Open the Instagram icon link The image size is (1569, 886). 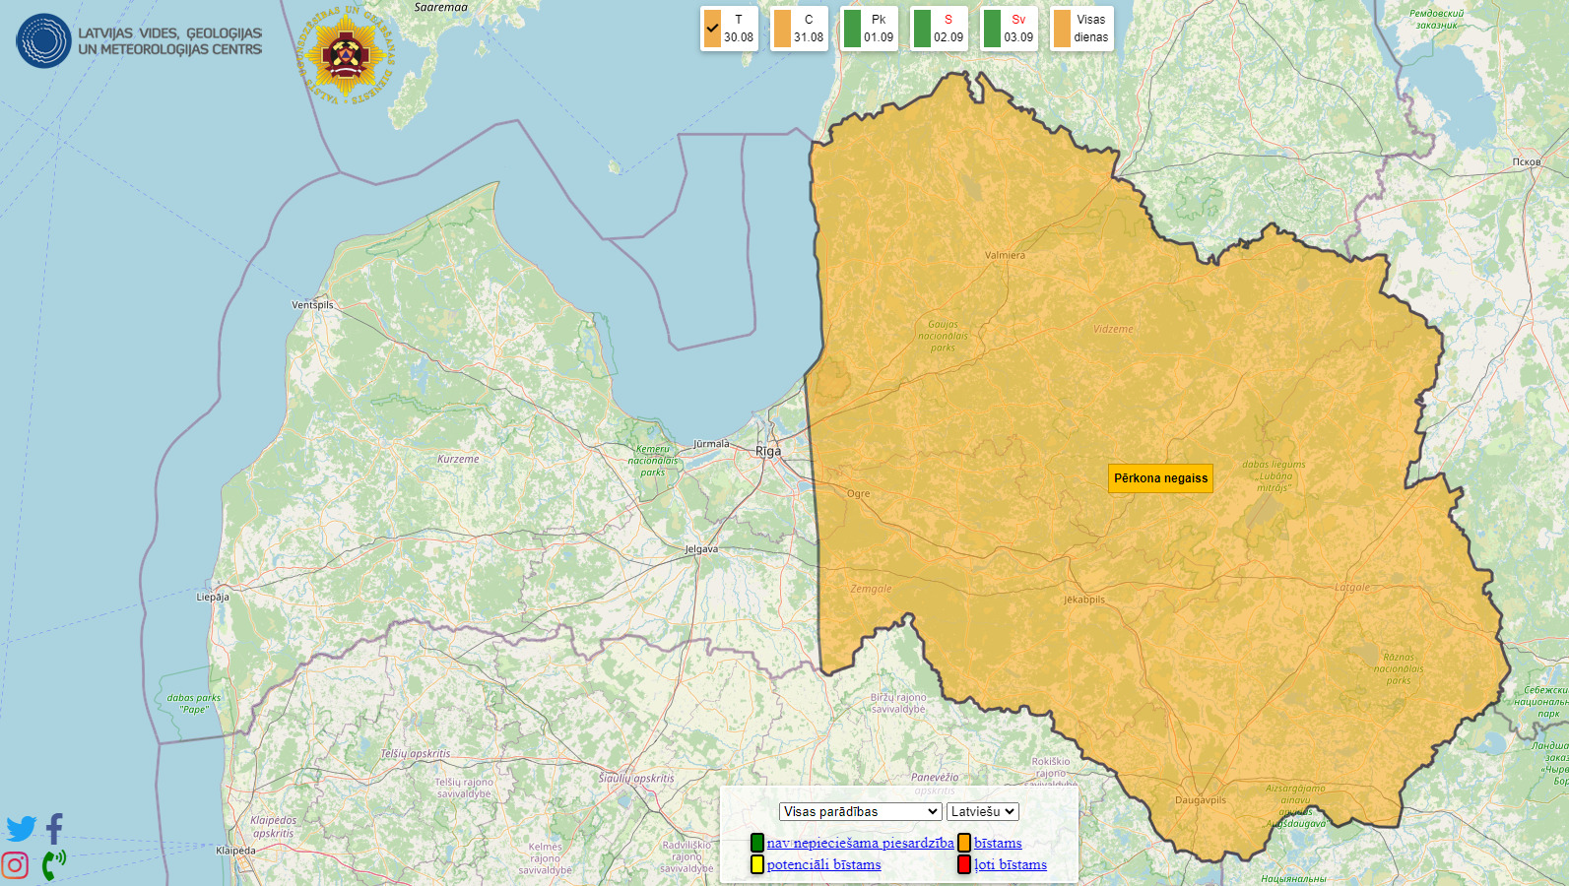(x=15, y=865)
